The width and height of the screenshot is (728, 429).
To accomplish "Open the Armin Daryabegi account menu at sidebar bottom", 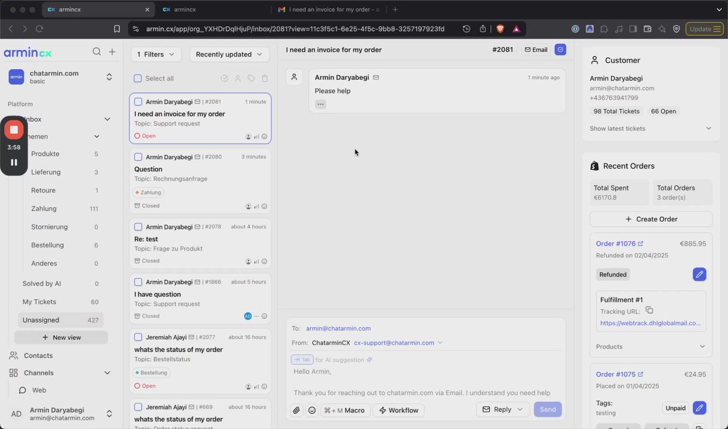I will click(61, 414).
